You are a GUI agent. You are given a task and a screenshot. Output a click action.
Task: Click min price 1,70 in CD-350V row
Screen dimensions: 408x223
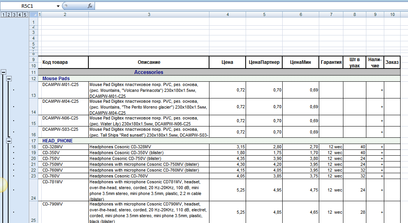click(301, 153)
